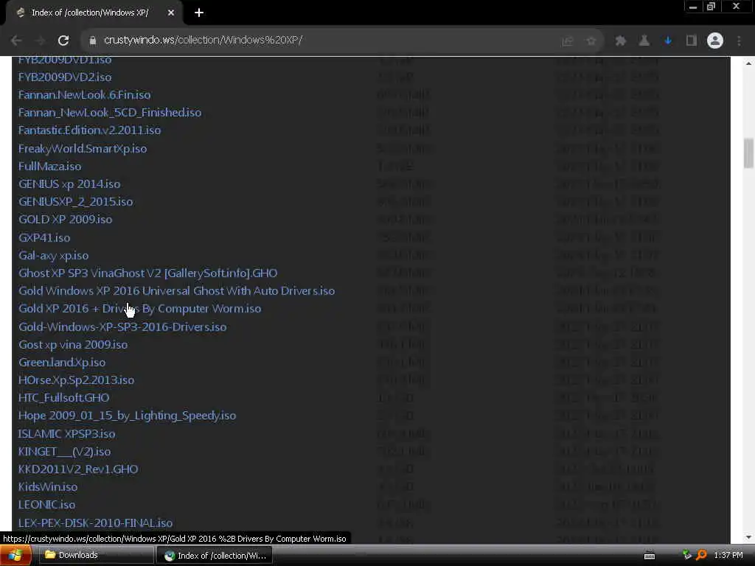Screen dimensions: 755x566
Task: Bookmark this page with the star icon
Action: tap(591, 41)
